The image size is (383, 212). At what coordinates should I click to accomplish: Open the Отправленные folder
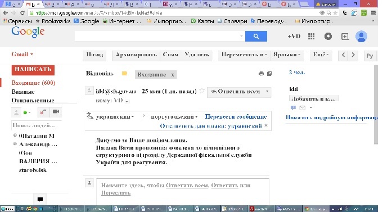click(x=33, y=101)
